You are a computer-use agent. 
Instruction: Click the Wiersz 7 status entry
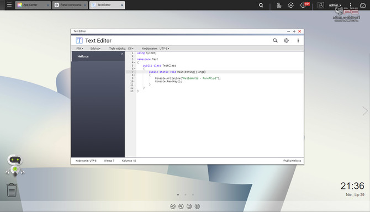109,161
